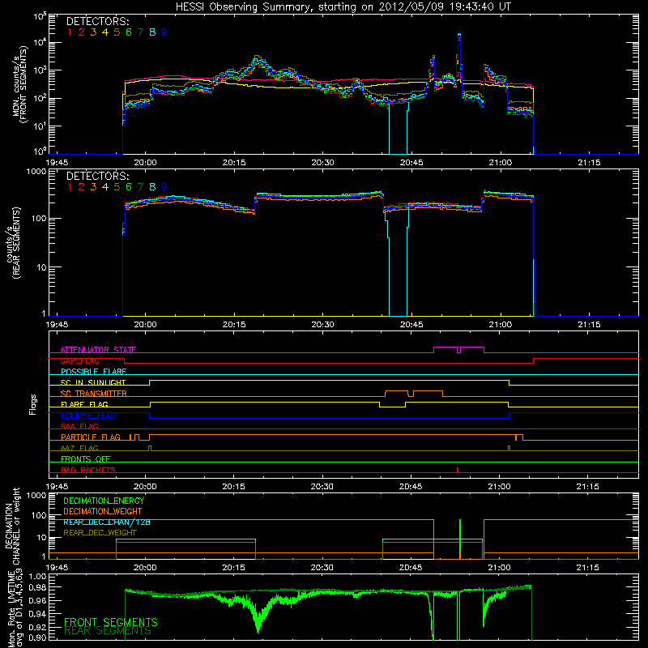Click the DECIMATION_WEIGHT legend entry
Image resolution: width=648 pixels, height=648 pixels.
coord(103,511)
